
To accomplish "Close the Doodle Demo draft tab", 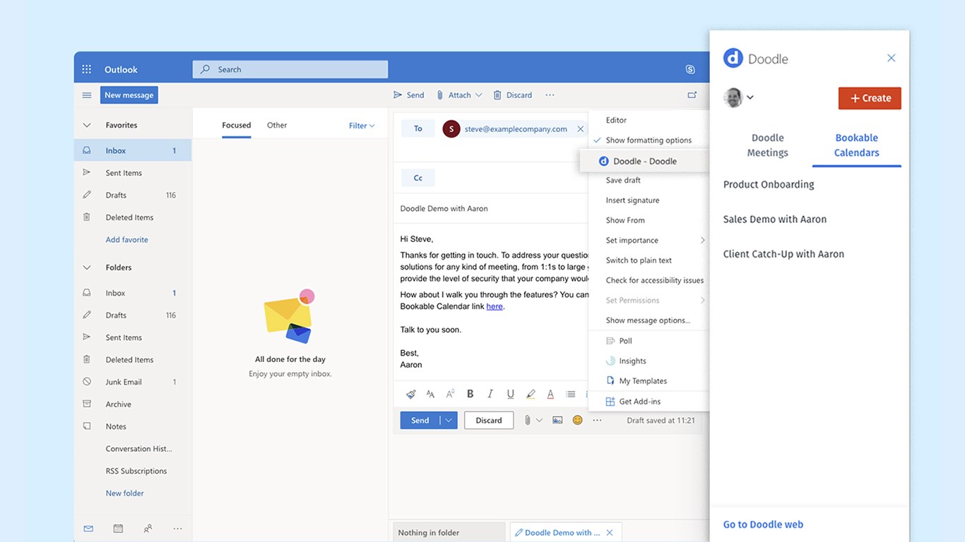I will 610,533.
